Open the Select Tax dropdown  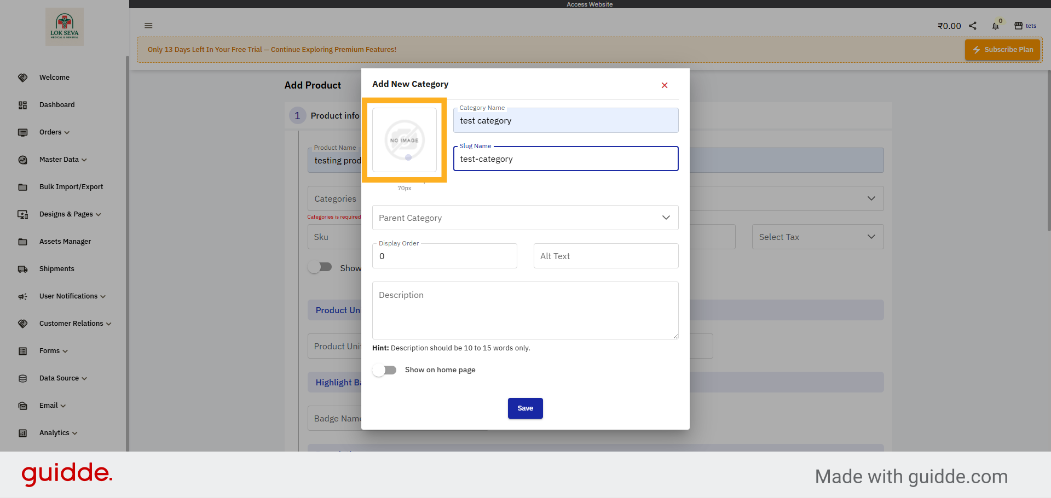tap(817, 237)
